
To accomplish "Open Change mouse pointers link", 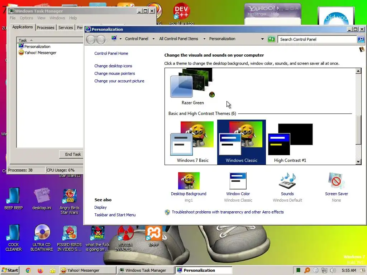I will coord(114,73).
